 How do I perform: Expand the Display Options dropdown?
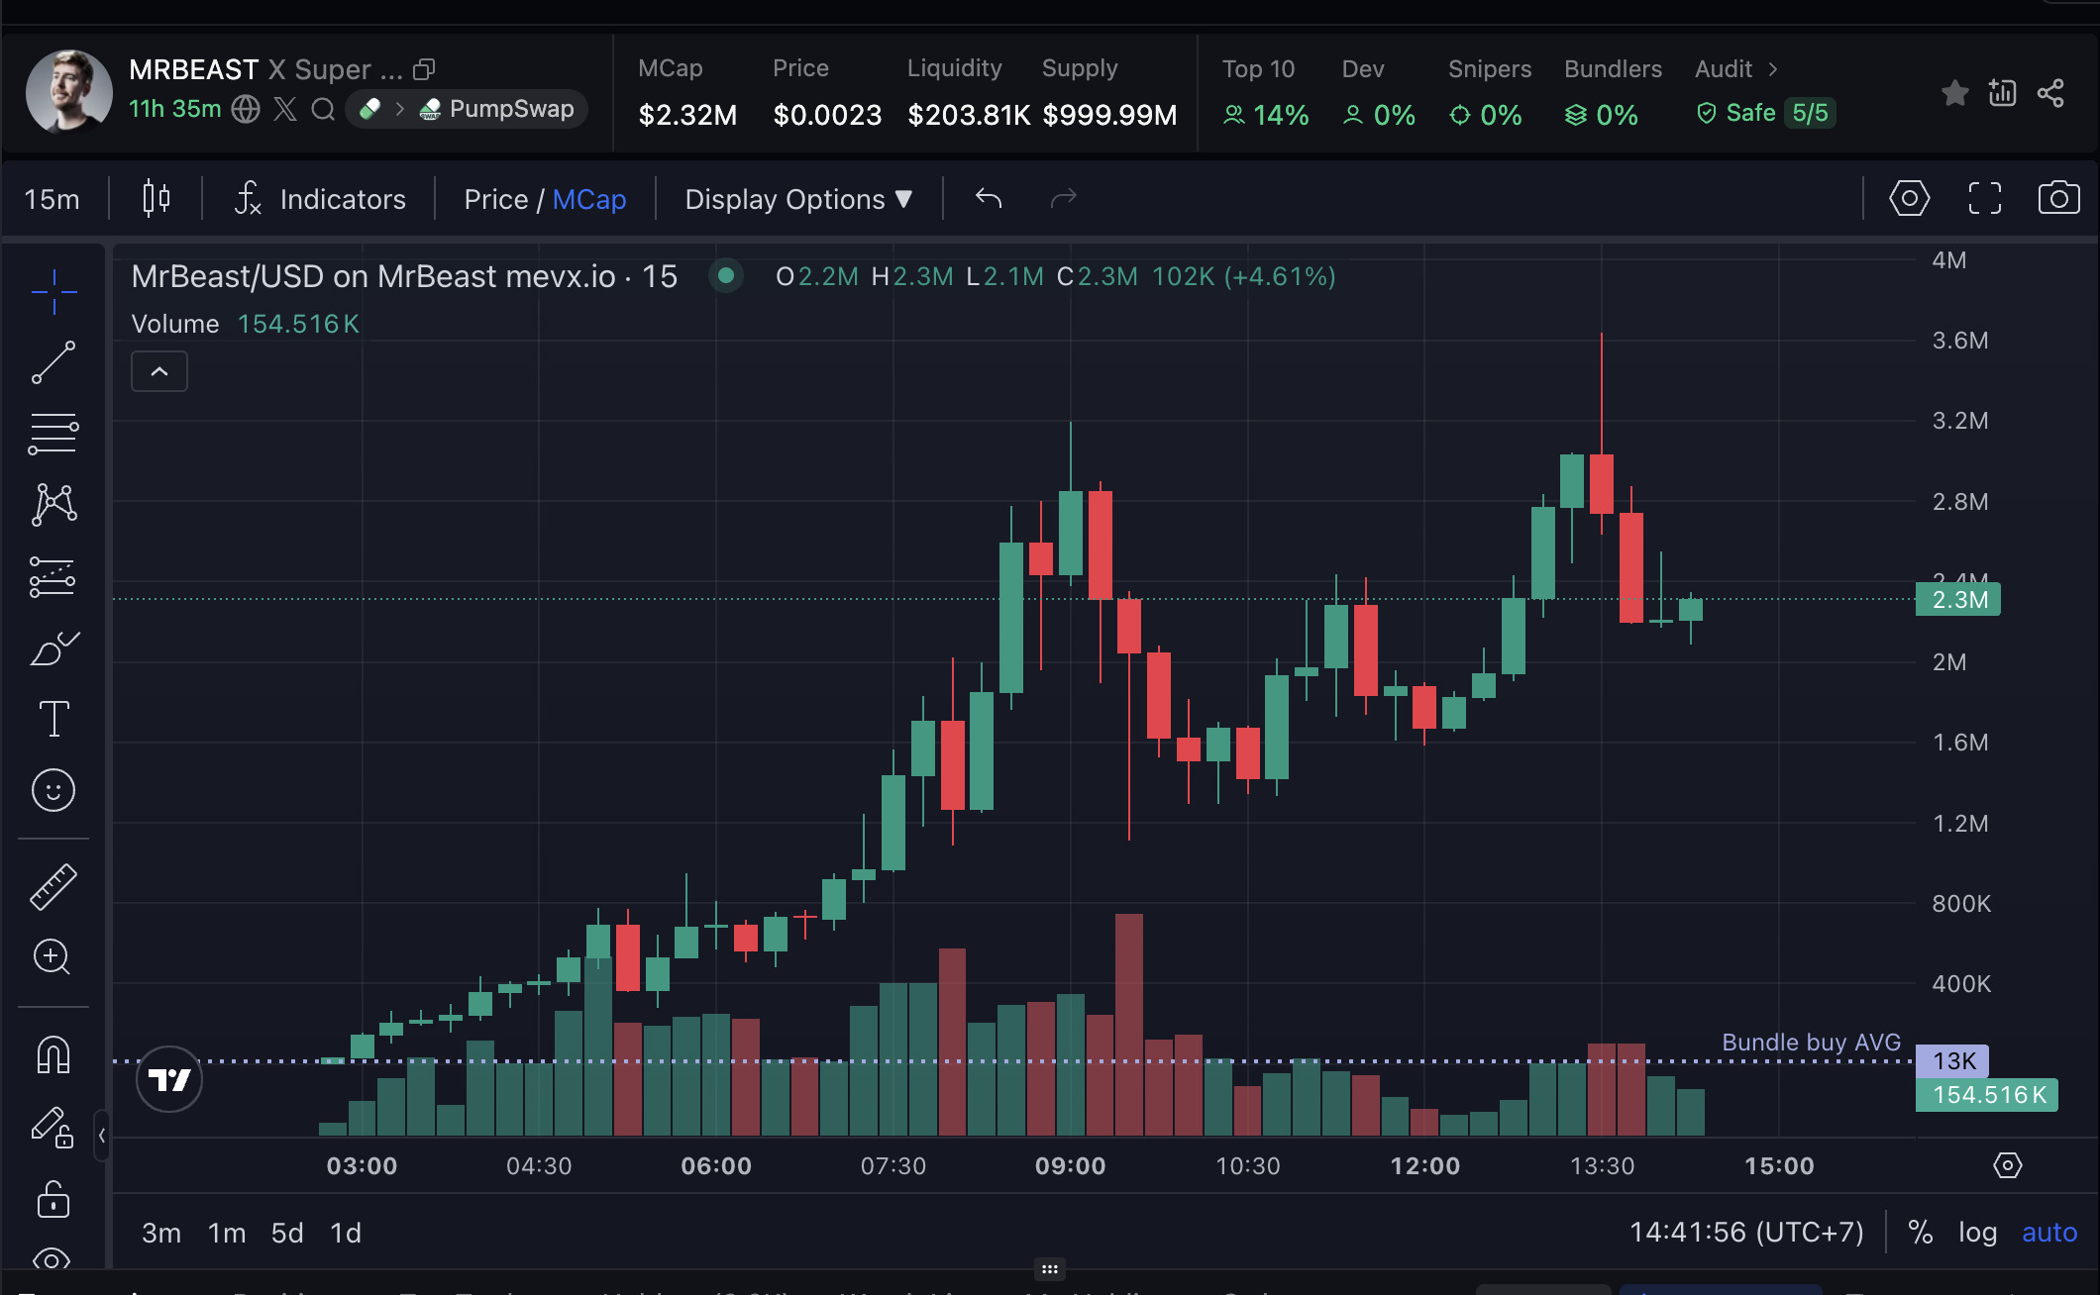(x=798, y=199)
